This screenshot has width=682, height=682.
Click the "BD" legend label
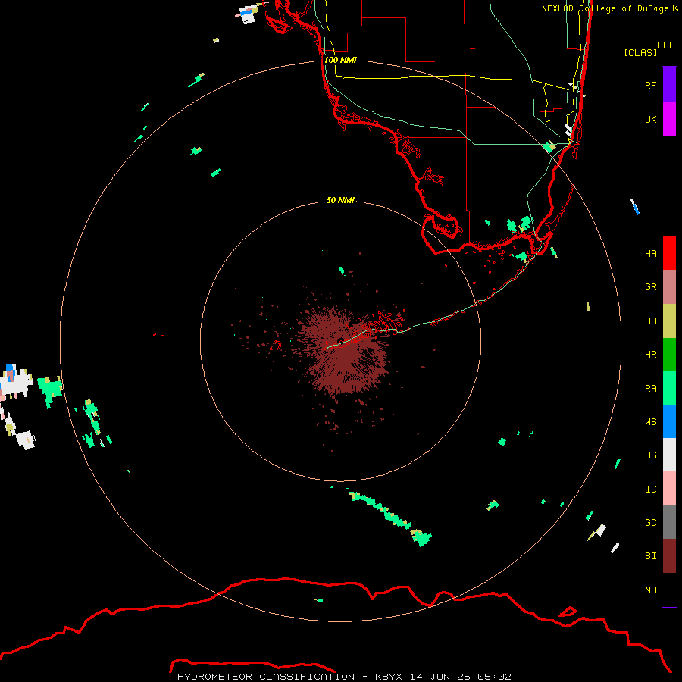(x=651, y=321)
